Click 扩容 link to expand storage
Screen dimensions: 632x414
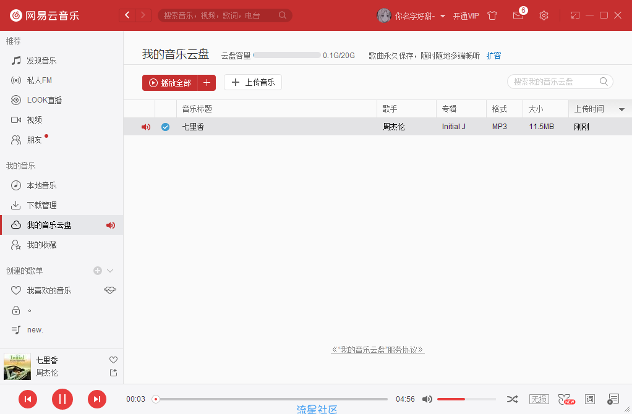point(493,56)
